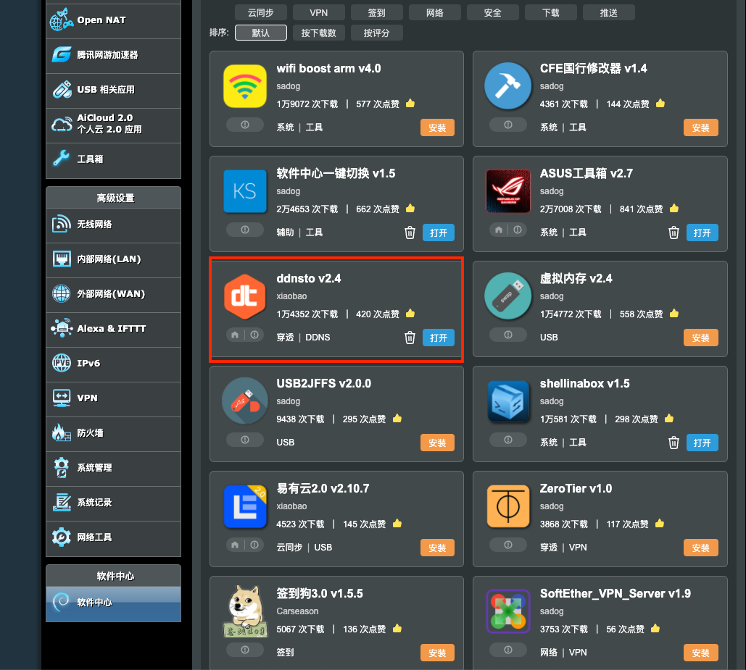Viewport: 746px width, 670px height.
Task: Show the info icon for ddnsto
Action: [254, 335]
